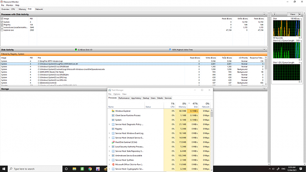The height and width of the screenshot is (172, 306).
Task: Expand Service Host: State Repository group
Action: 109,151
